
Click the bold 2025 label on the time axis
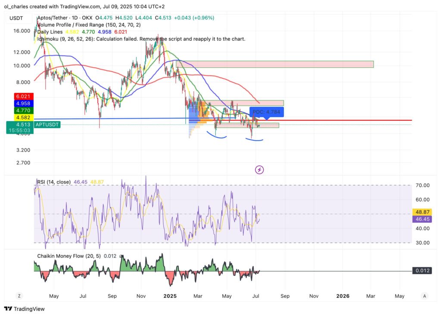(170, 296)
